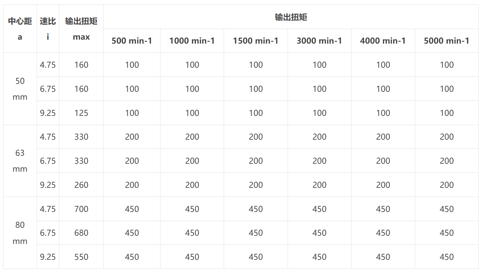
Task: Click the 中心距 a column header
Action: coord(20,29)
